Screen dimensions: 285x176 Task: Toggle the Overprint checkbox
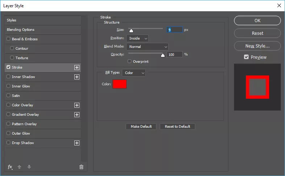pos(129,61)
